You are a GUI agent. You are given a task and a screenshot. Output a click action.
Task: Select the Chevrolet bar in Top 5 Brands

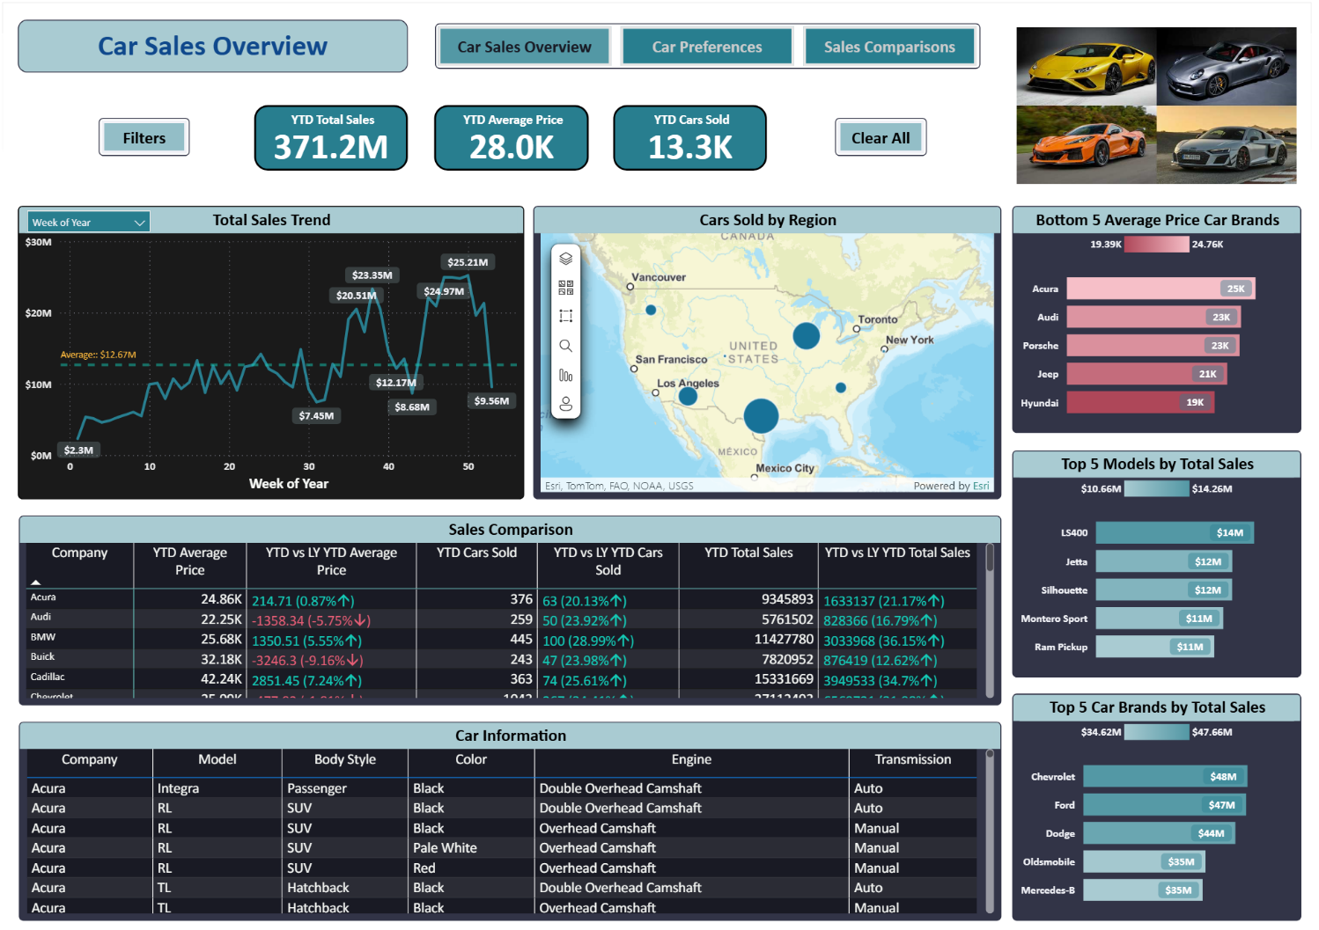[1165, 776]
